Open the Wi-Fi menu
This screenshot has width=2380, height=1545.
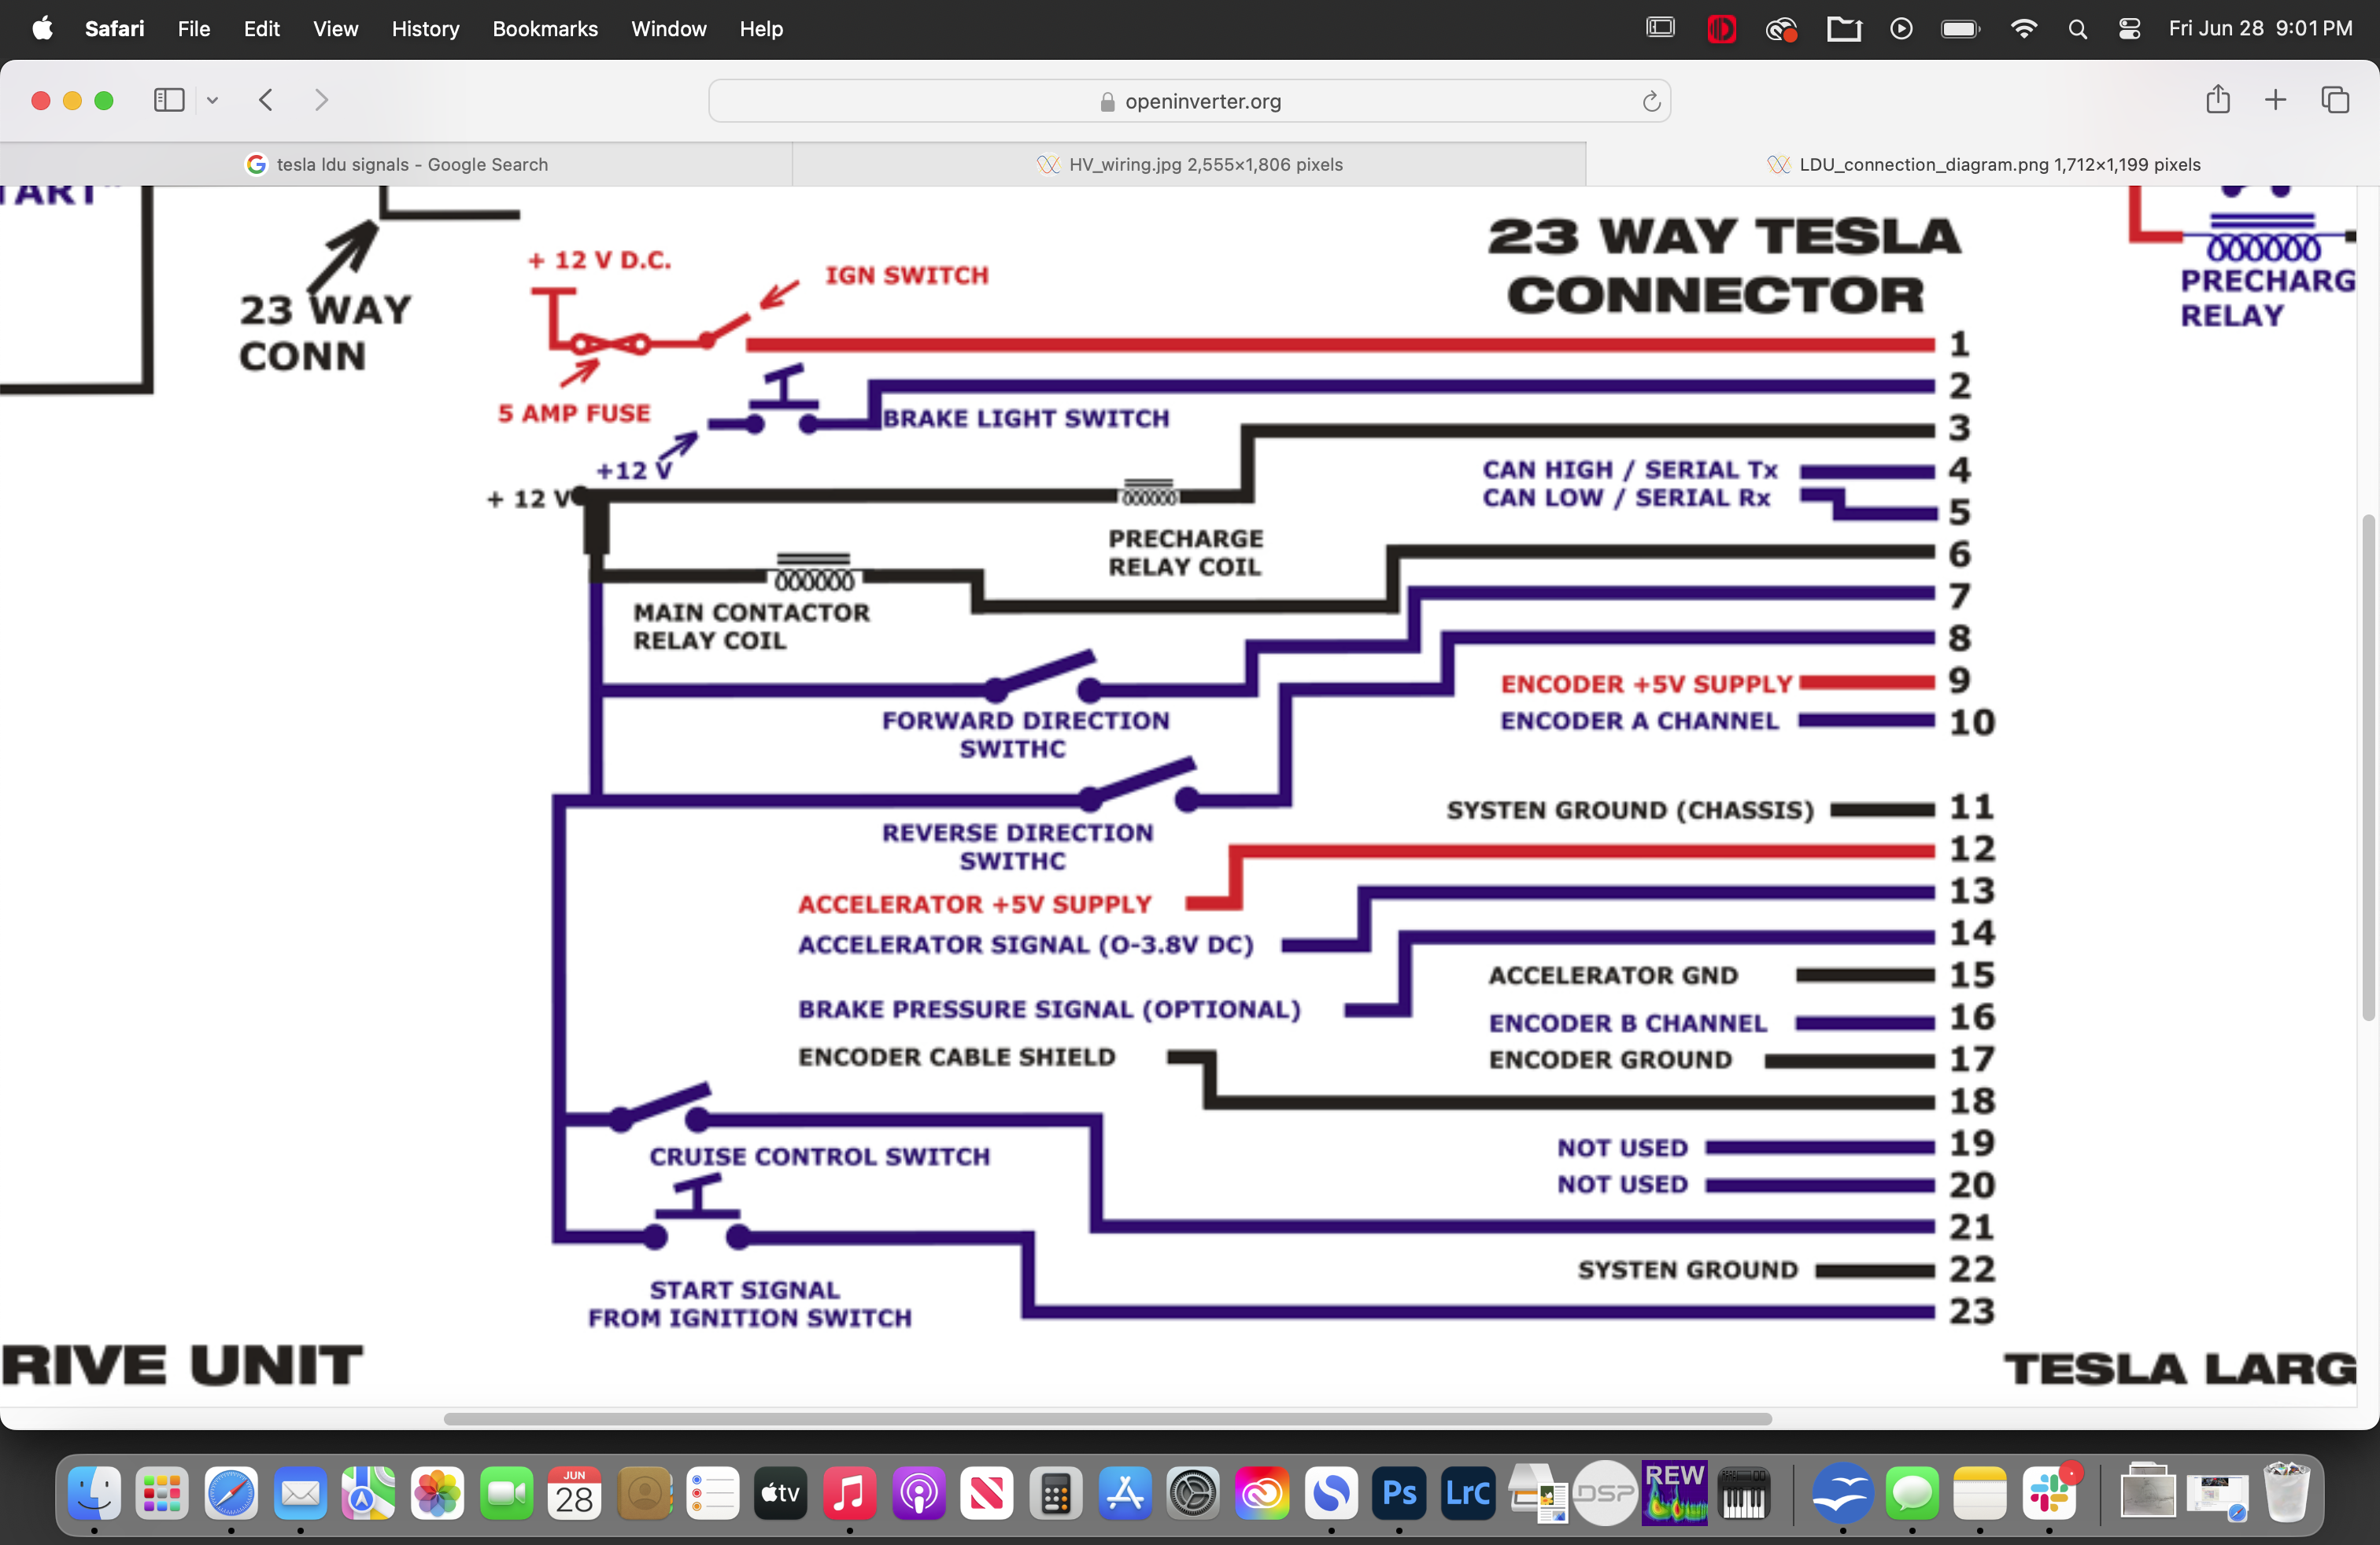pyautogui.click(x=2023, y=29)
